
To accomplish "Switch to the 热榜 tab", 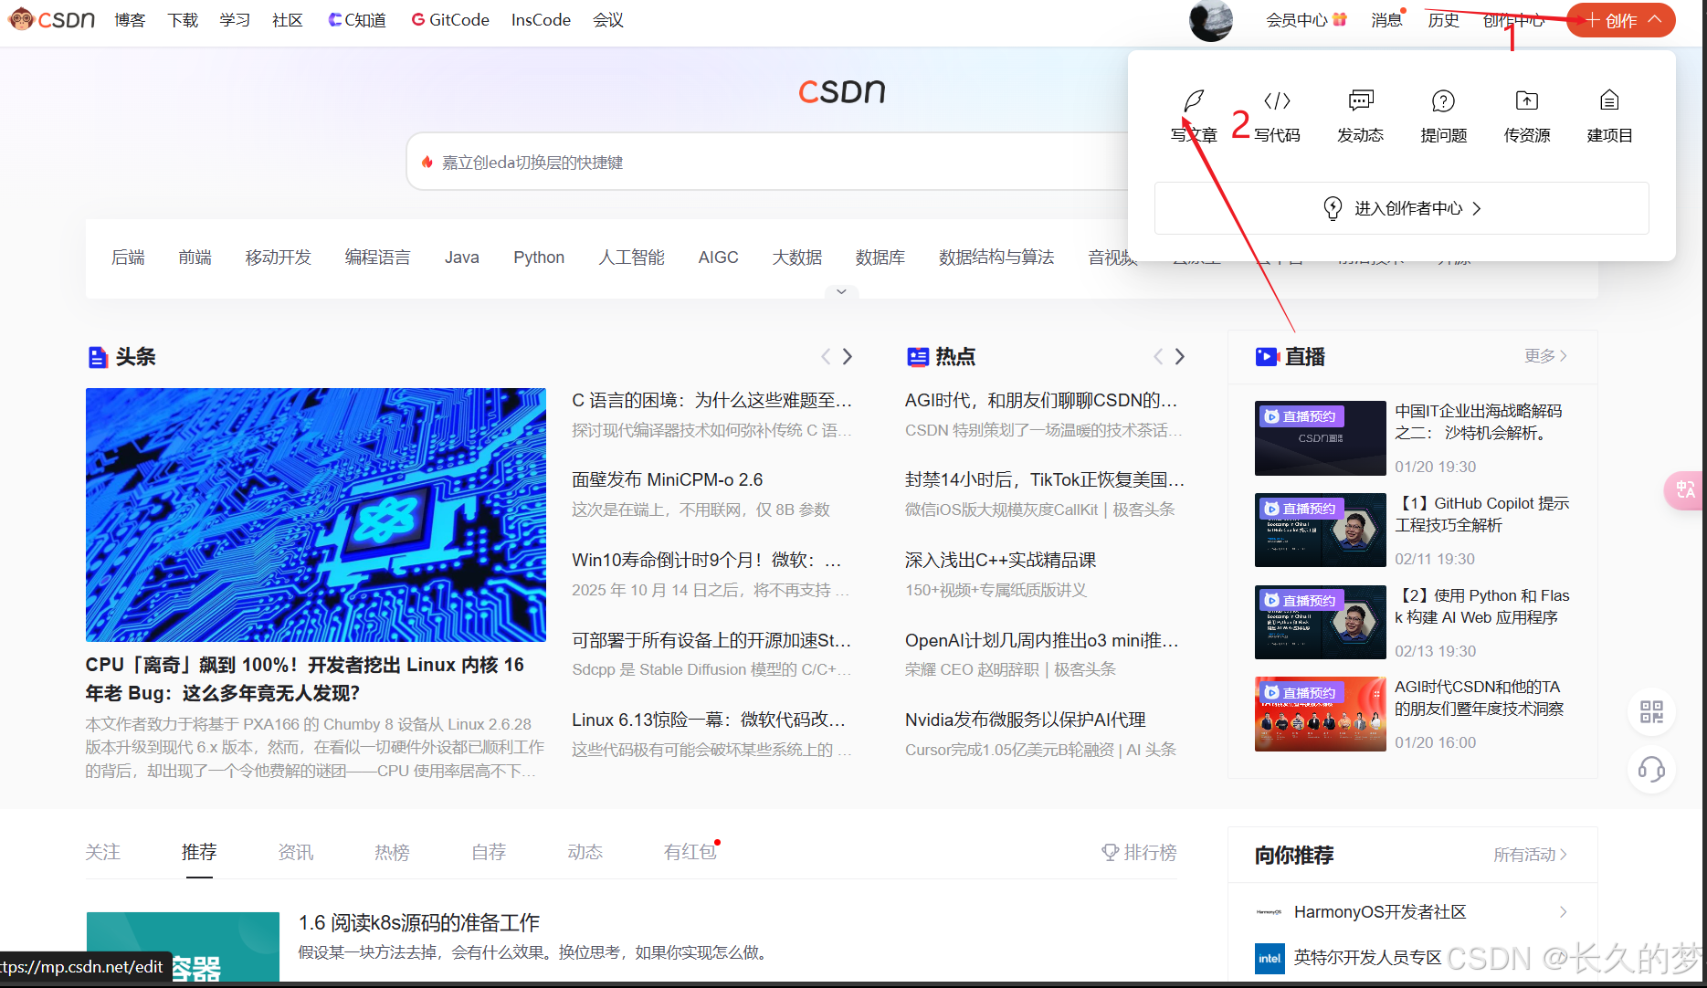I will pyautogui.click(x=392, y=852).
